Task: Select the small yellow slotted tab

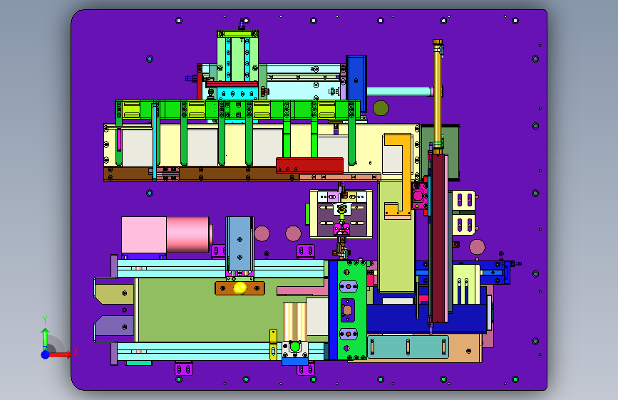Action: (x=273, y=344)
